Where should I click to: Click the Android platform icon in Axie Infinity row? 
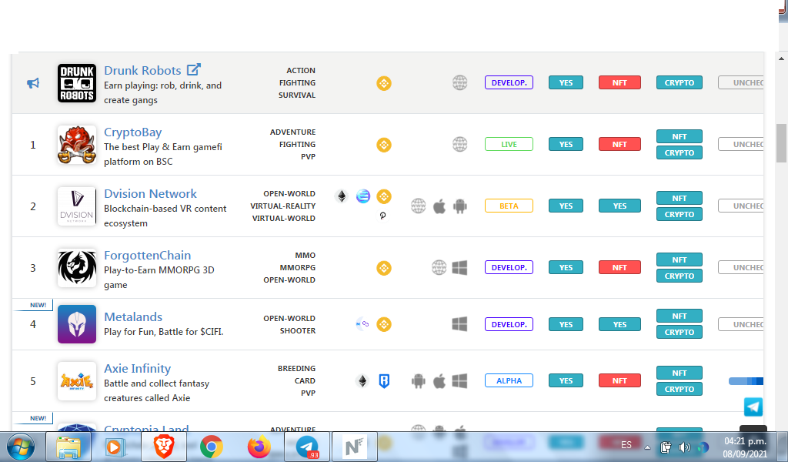click(418, 381)
